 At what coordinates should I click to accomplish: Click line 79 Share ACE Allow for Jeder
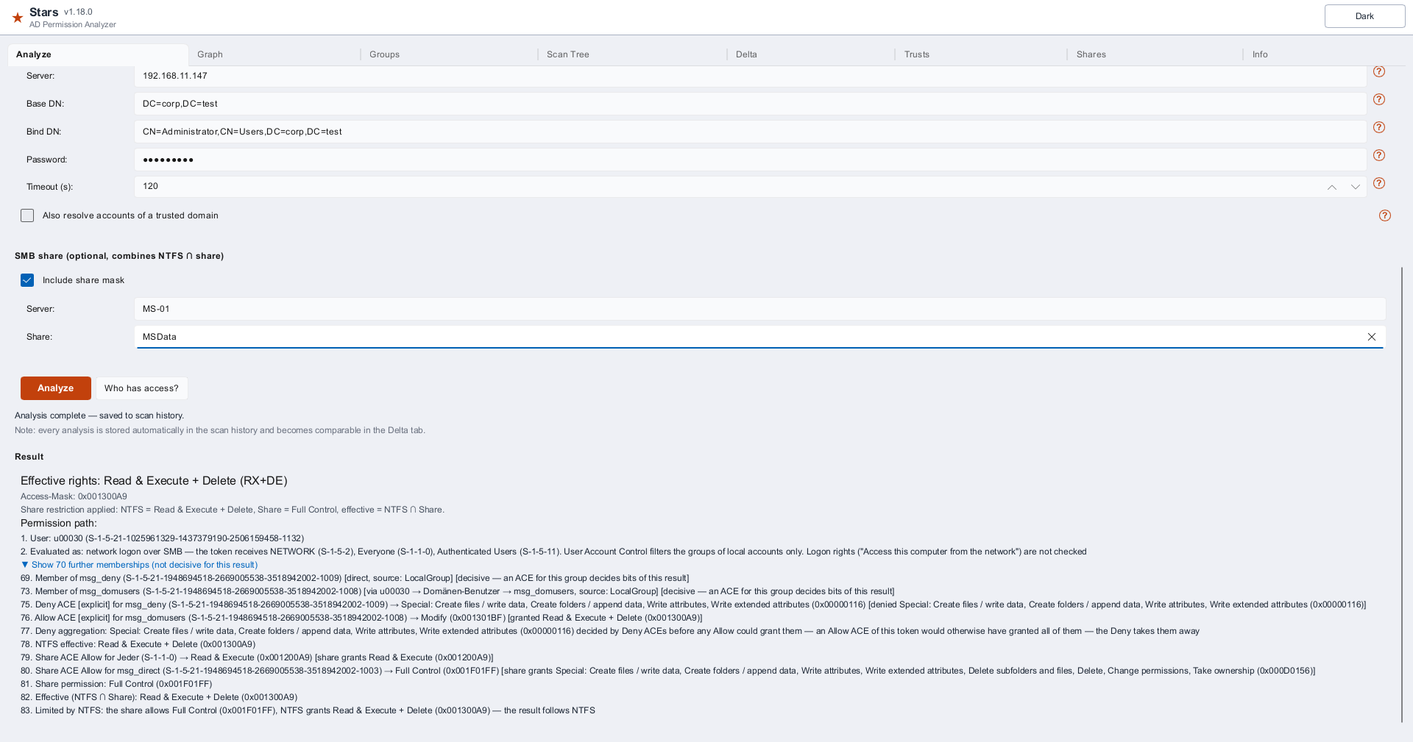257,657
